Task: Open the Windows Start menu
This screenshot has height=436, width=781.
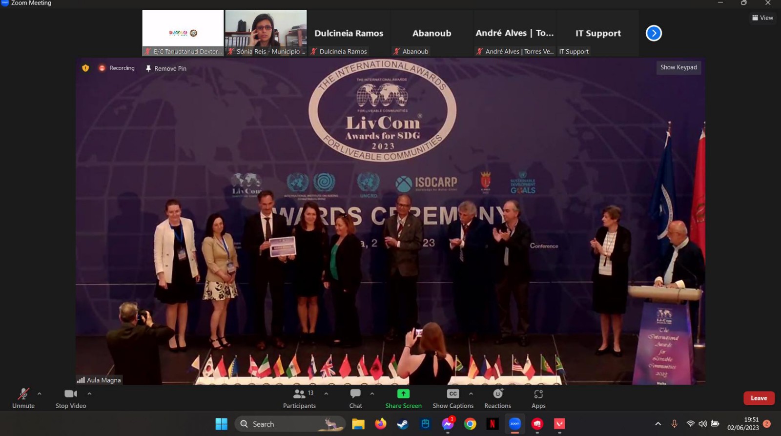Action: click(222, 424)
